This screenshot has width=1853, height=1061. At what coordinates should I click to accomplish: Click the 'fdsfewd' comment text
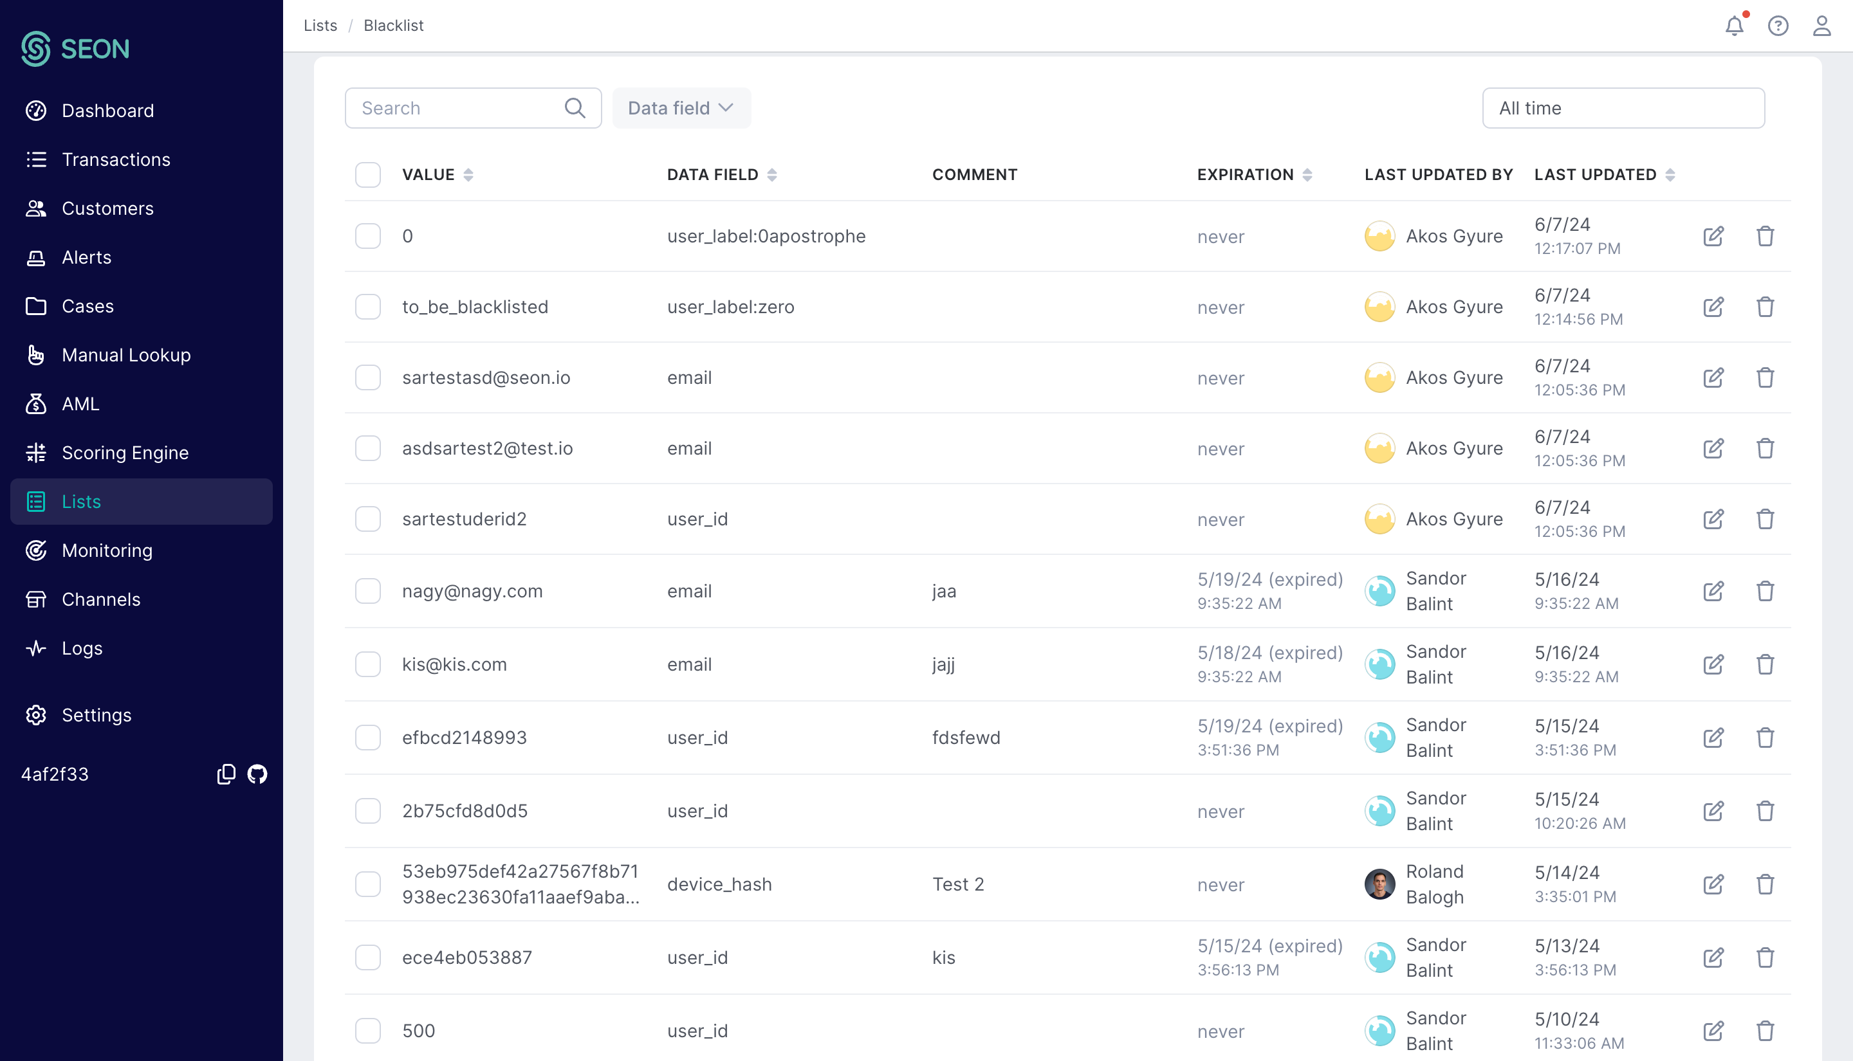click(966, 738)
